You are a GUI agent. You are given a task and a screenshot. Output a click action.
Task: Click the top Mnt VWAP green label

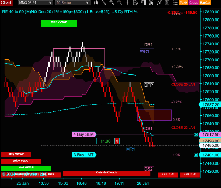point(59,23)
